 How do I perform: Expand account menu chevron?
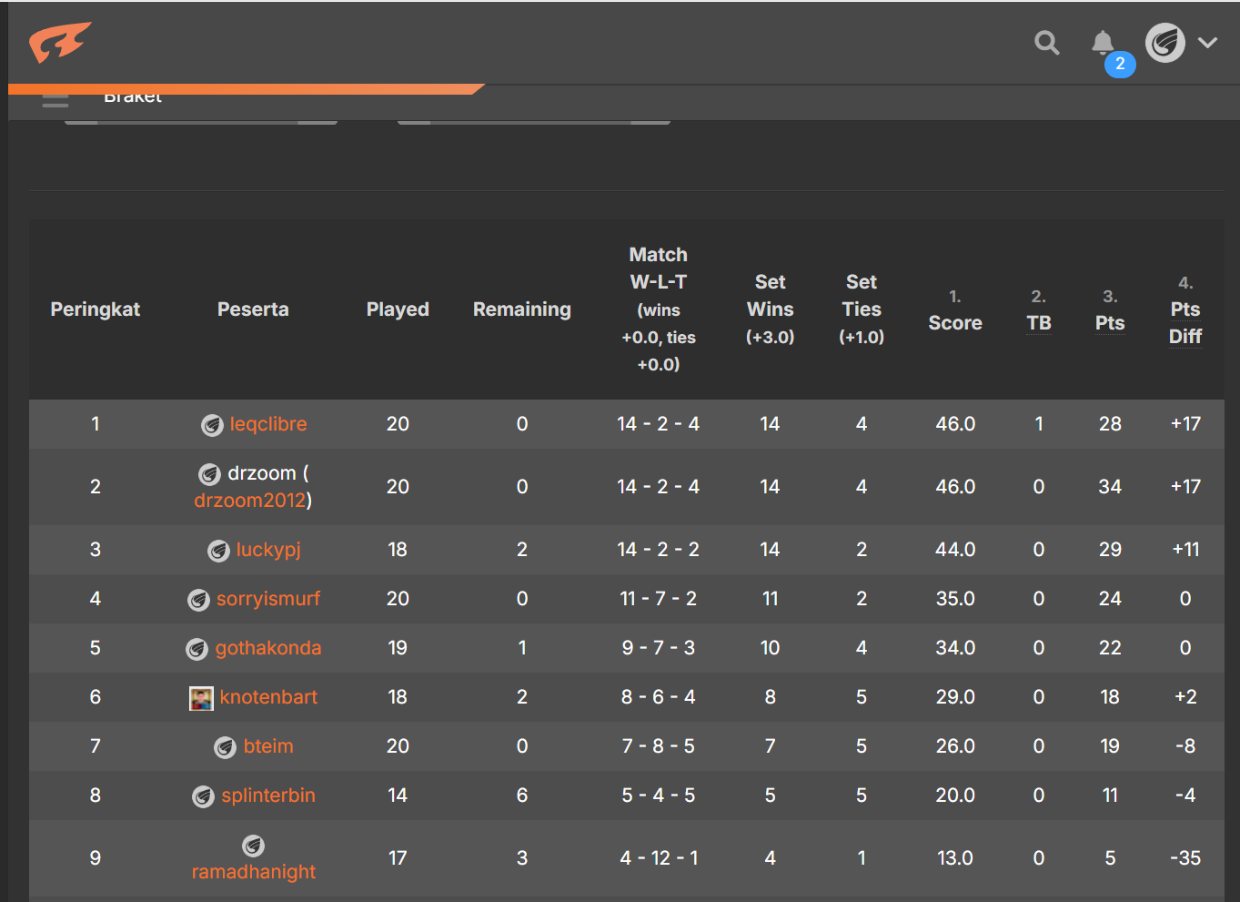pos(1207,43)
